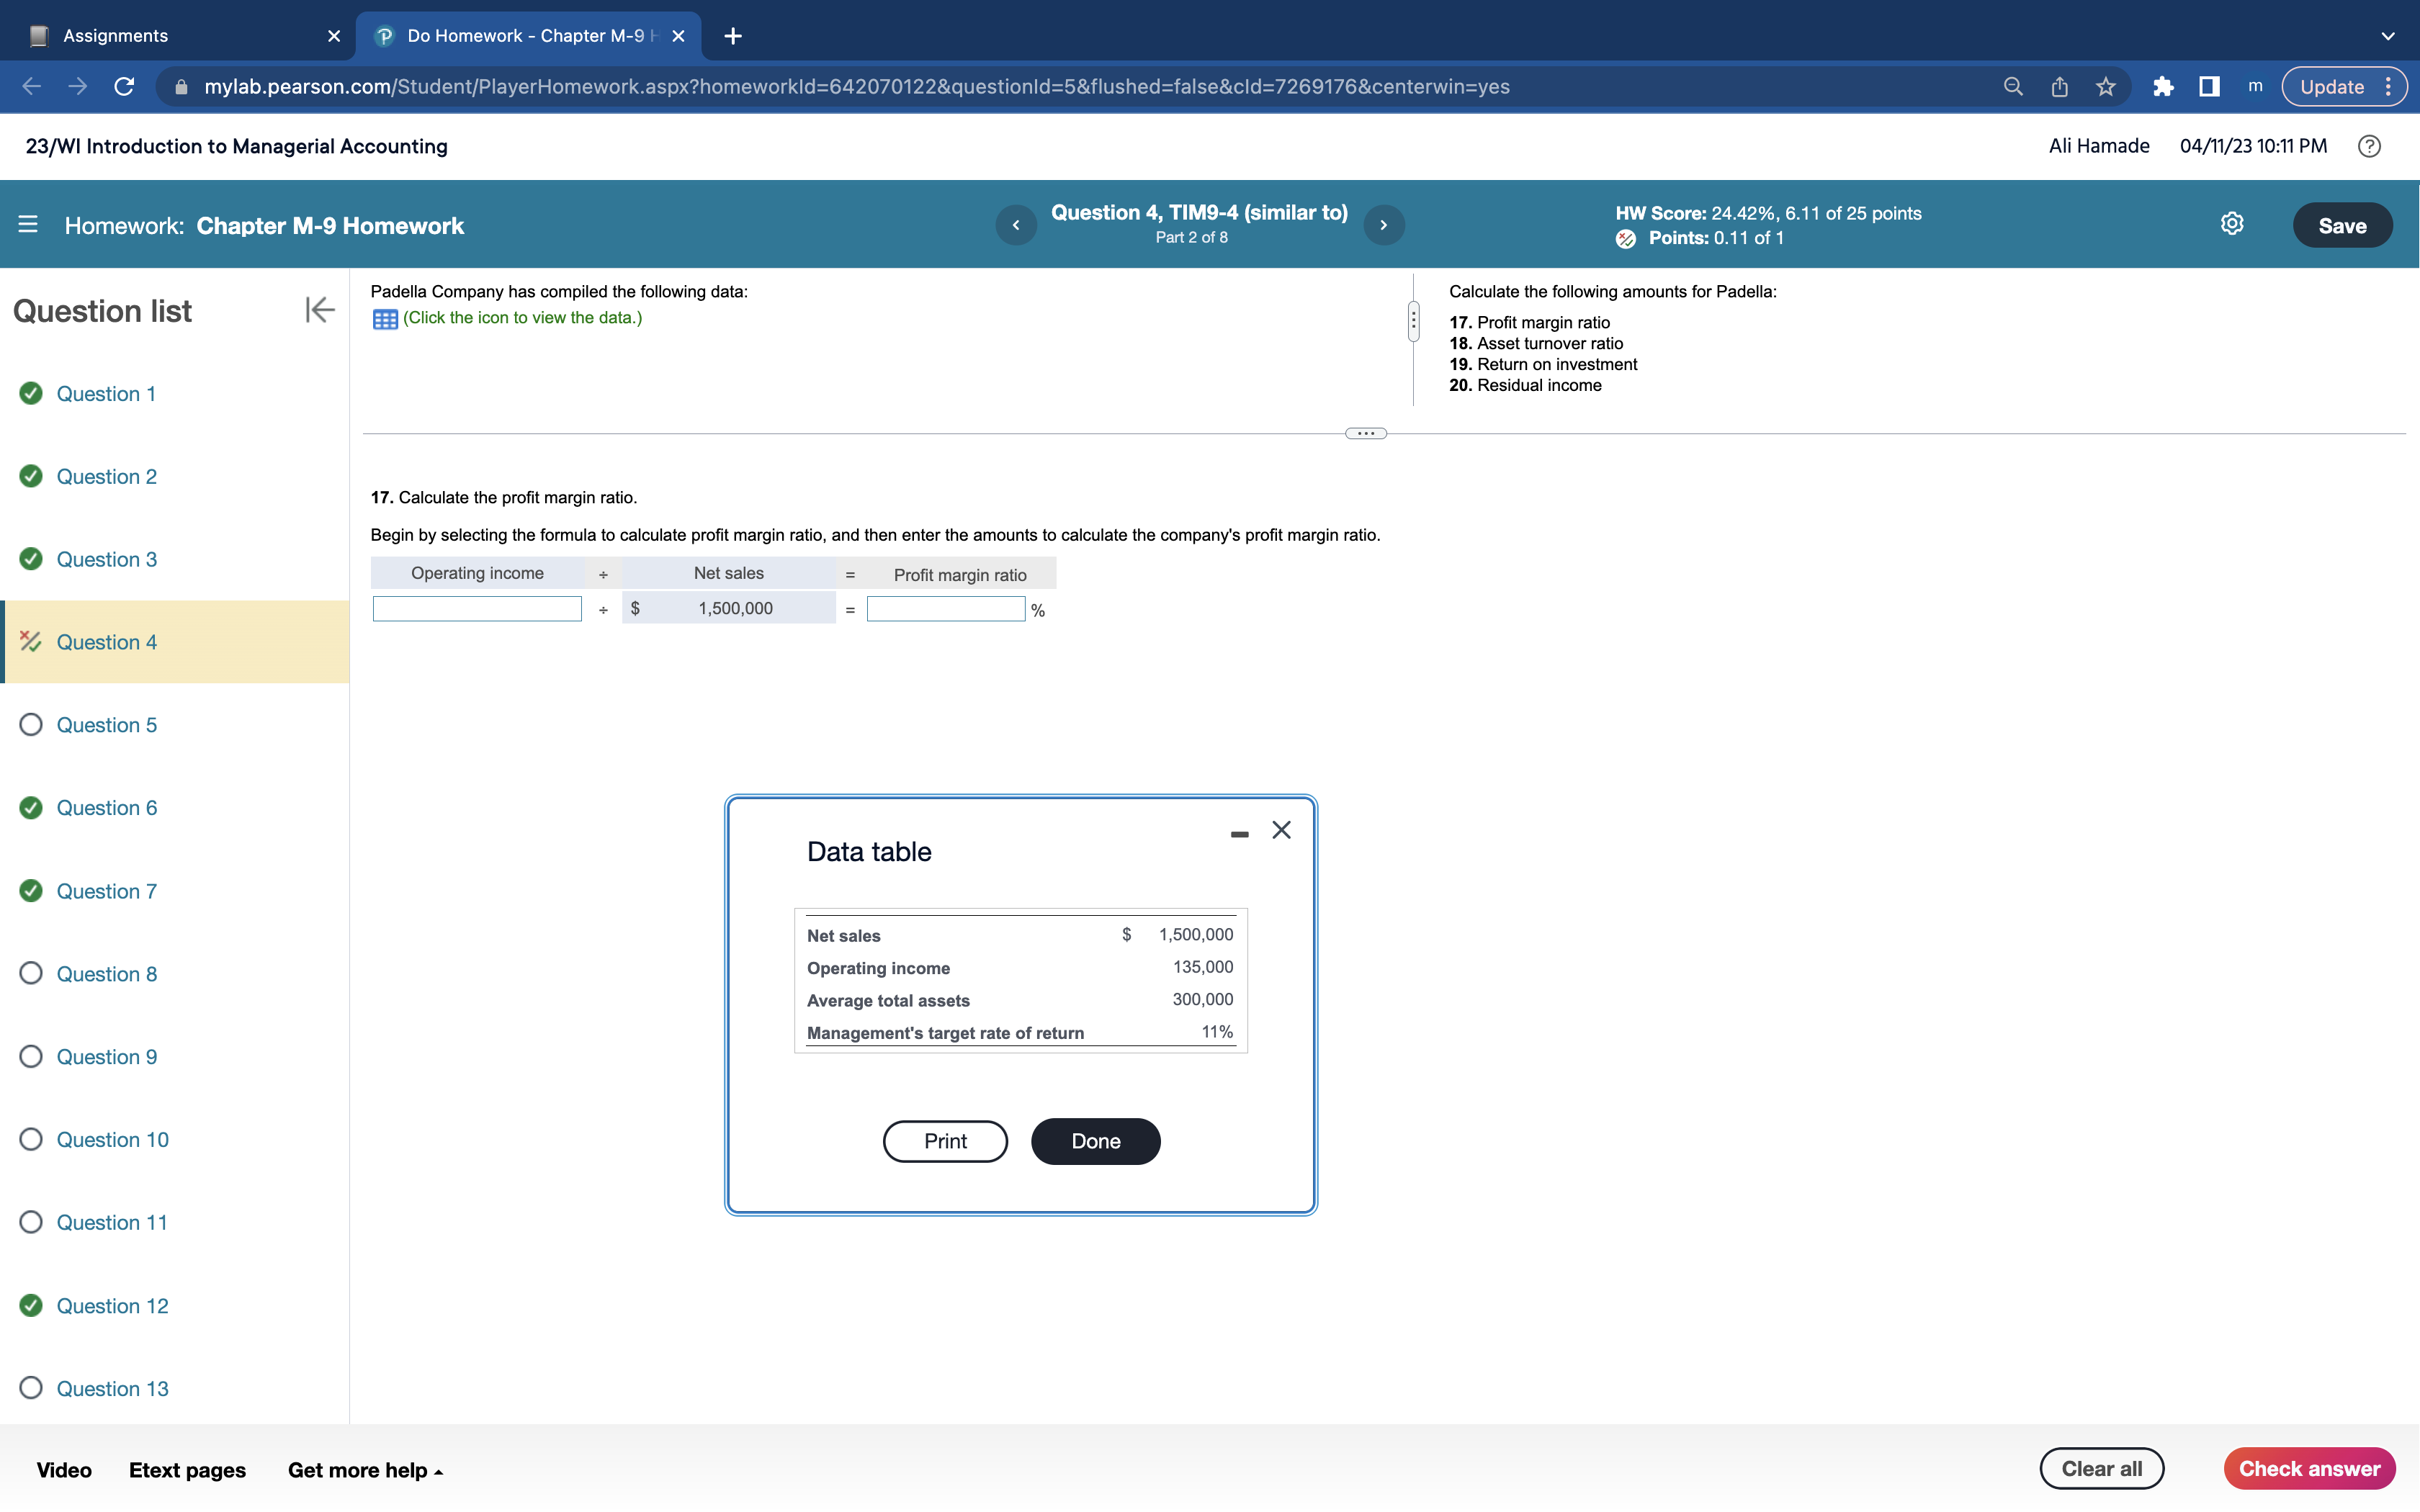Bookmark this page with the star icon
Screen dimensions: 2420x1512
2105,87
